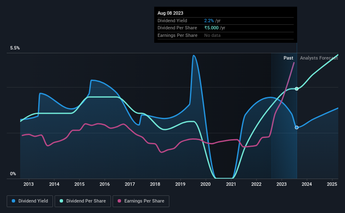Click the Analysts Forecasts region label
The image size is (345, 213).
click(x=319, y=58)
